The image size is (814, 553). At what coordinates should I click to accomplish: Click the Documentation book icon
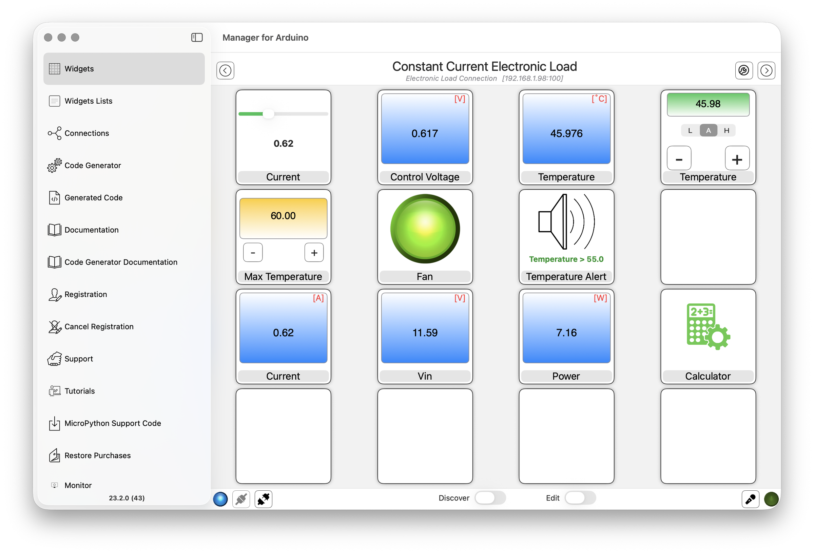pyautogui.click(x=54, y=230)
